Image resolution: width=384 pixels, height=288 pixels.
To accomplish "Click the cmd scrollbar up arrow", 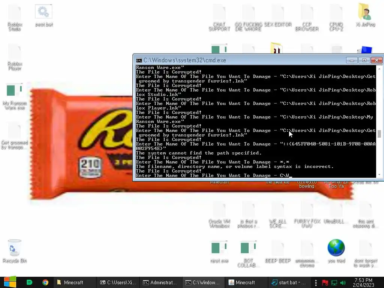I will coord(379,69).
